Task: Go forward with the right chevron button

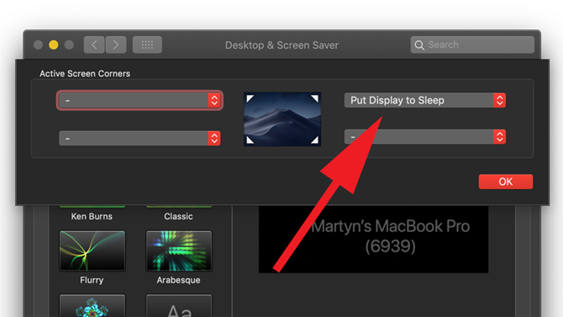Action: click(x=116, y=45)
